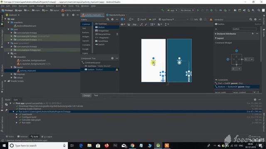Open the Refactor menu
266x149 pixels.
[x=50, y=6]
